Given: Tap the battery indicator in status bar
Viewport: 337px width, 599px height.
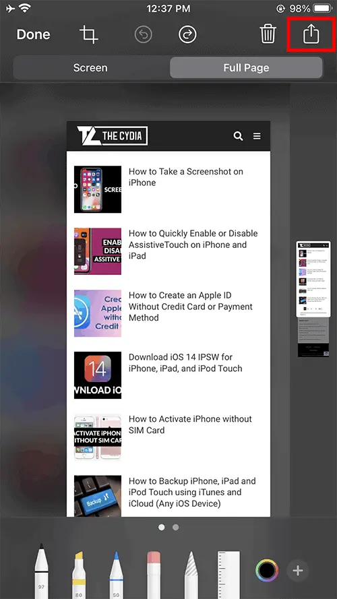Looking at the screenshot, I should coord(322,8).
